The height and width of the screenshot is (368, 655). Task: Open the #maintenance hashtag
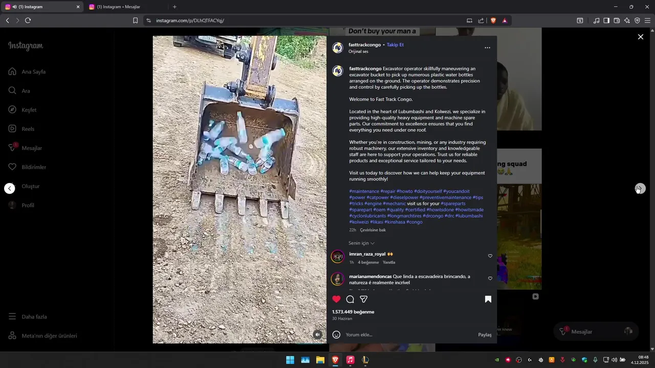[364, 191]
